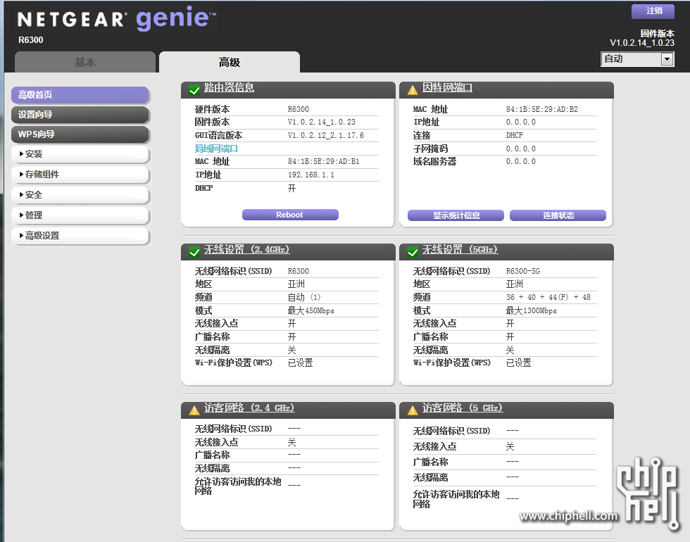Click the 域名服务器 value 0.0.0.0

click(x=520, y=161)
